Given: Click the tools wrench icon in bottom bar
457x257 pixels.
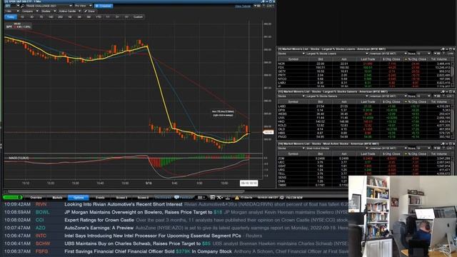Looking at the screenshot, I should [219, 198].
